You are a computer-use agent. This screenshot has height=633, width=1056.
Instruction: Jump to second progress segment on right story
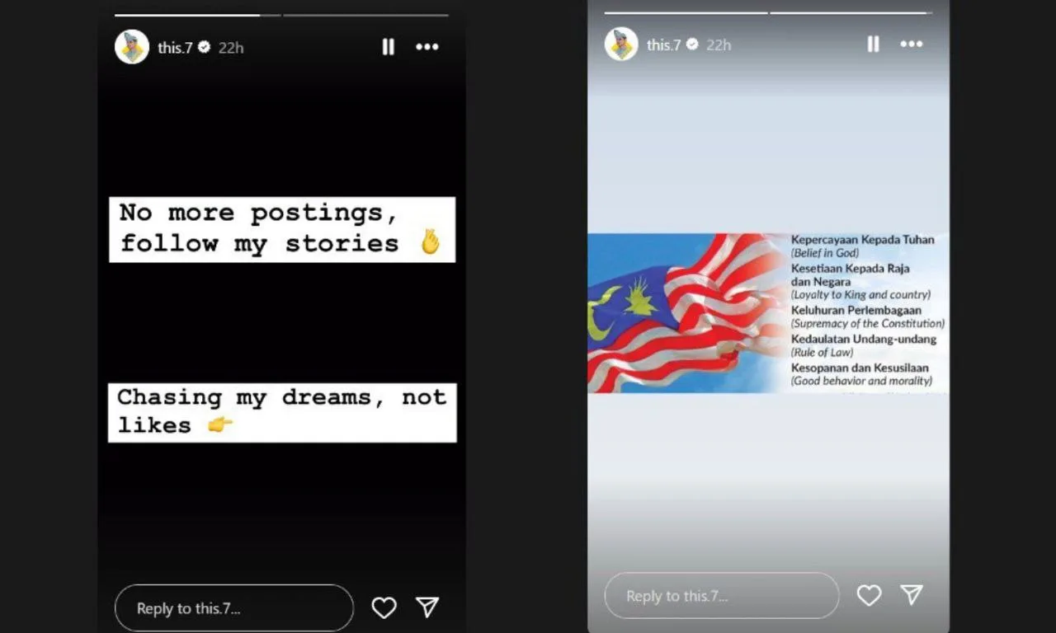(x=851, y=12)
